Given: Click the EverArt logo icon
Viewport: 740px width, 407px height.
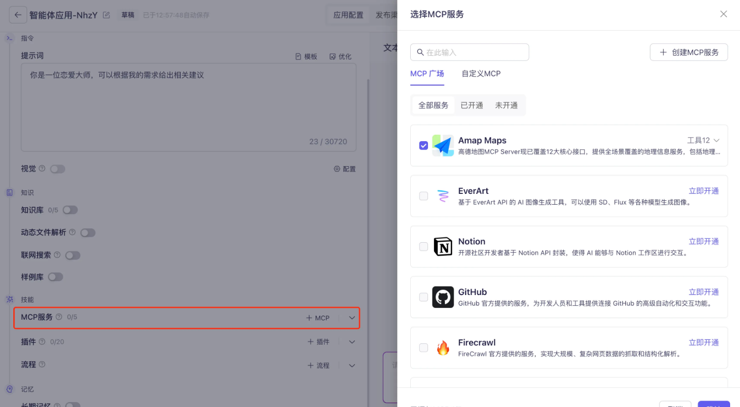Looking at the screenshot, I should coord(443,196).
